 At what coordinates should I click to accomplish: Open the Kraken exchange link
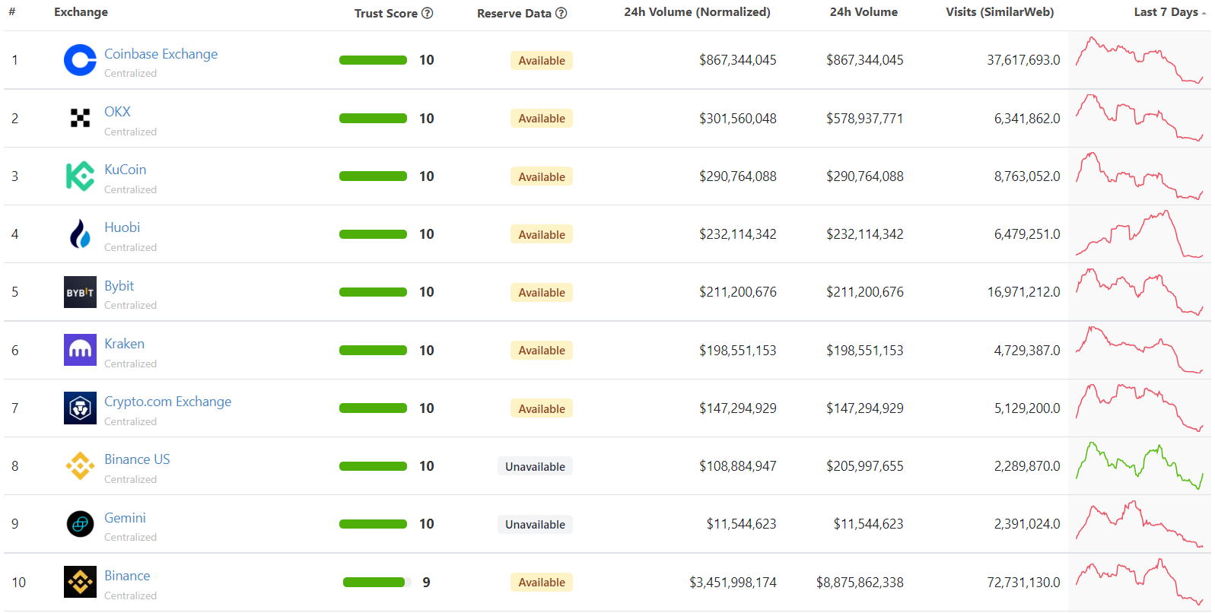[124, 344]
